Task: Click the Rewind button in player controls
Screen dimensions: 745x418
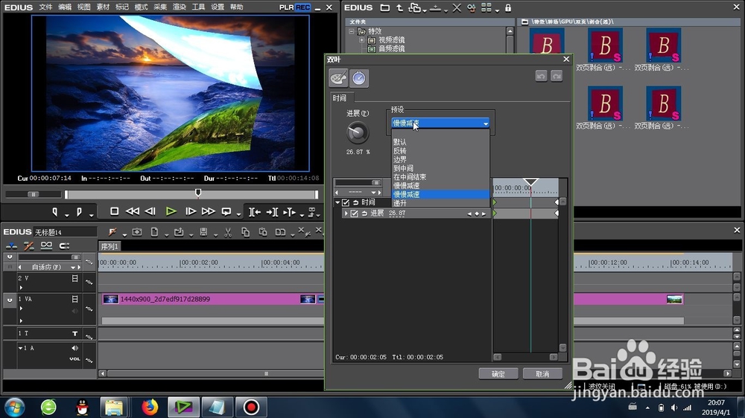Action: [x=132, y=212]
